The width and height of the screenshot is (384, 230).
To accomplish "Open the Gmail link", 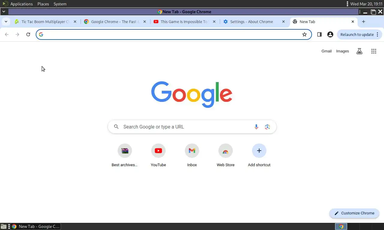I will (326, 51).
